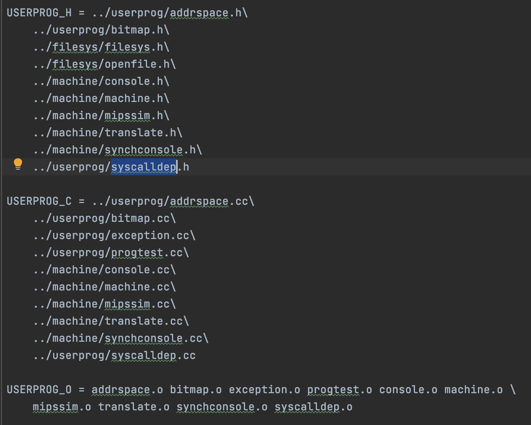The height and width of the screenshot is (425, 531).
Task: Click the USERPROG_H variable name
Action: 39,13
